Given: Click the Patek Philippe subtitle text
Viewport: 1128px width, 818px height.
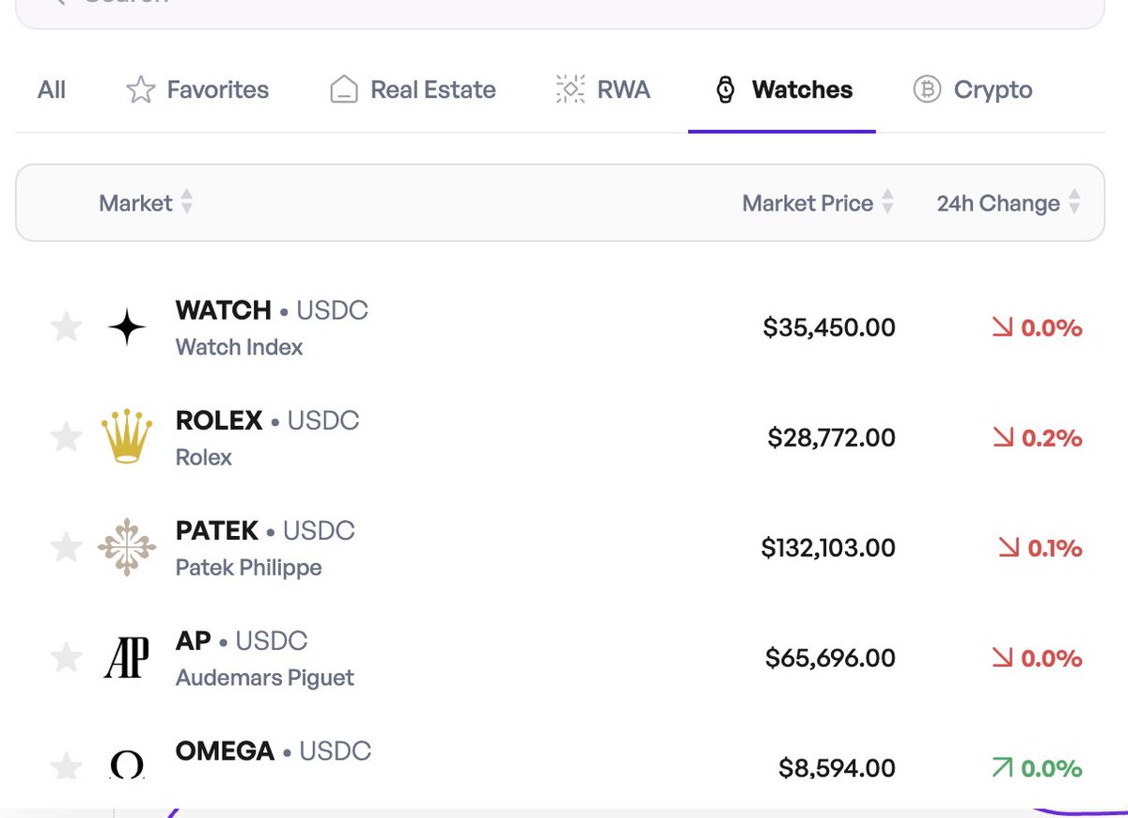Looking at the screenshot, I should [x=248, y=568].
